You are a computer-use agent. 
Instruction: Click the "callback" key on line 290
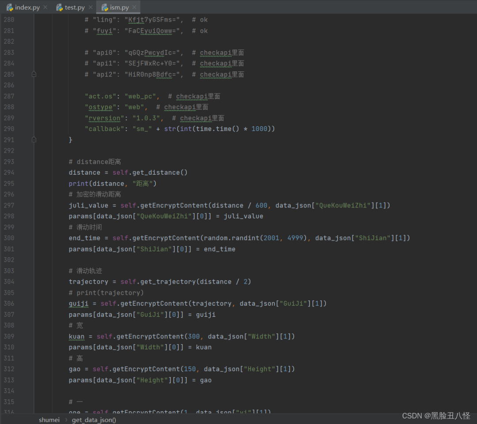tap(104, 129)
